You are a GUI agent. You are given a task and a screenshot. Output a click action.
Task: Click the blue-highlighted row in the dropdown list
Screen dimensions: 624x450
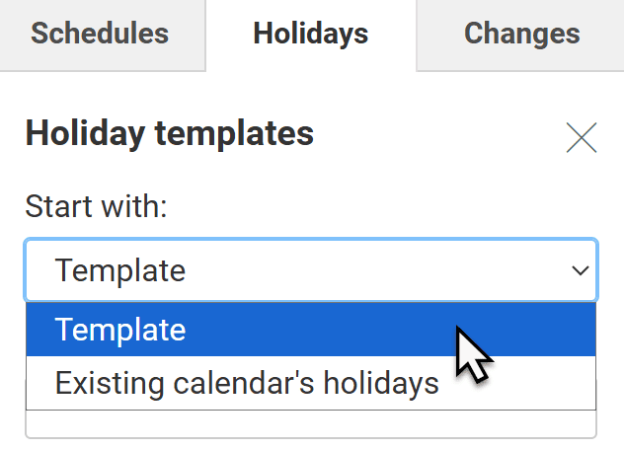(310, 330)
